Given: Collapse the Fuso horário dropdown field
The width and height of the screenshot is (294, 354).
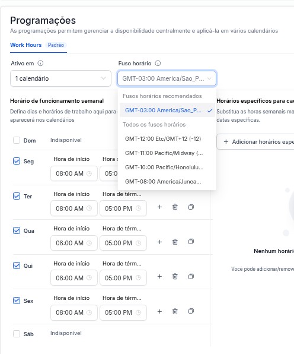Looking at the screenshot, I should point(167,78).
